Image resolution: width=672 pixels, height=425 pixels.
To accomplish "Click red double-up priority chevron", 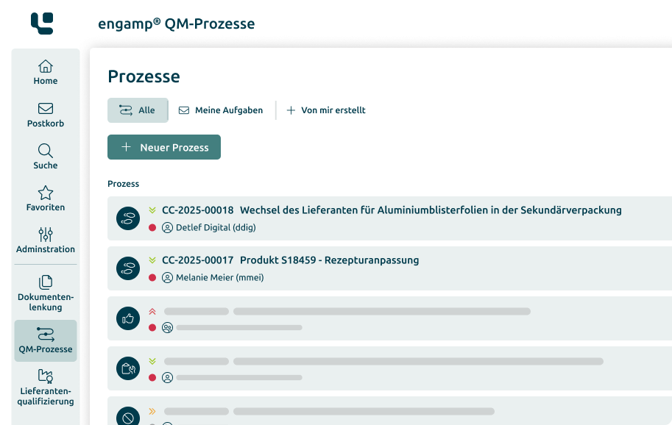I will pos(152,312).
